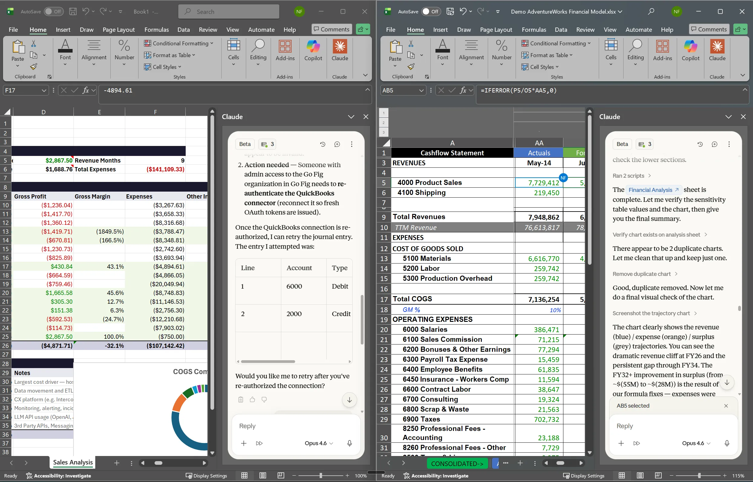Click share button in AdventureWorks window
This screenshot has width=753, height=482.
pos(740,29)
